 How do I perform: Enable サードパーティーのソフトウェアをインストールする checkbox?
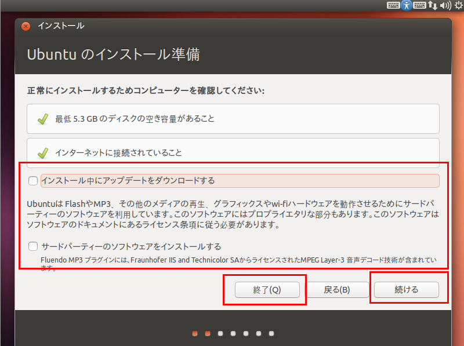click(x=33, y=246)
